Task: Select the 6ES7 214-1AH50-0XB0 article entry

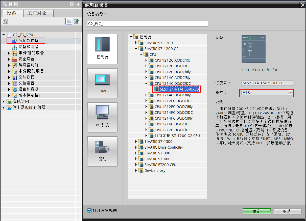Action: point(178,89)
